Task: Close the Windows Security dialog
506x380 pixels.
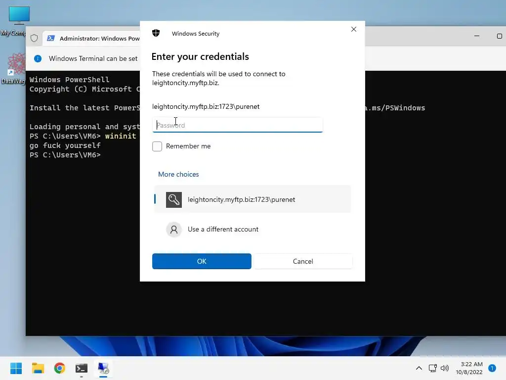Action: coord(354,29)
